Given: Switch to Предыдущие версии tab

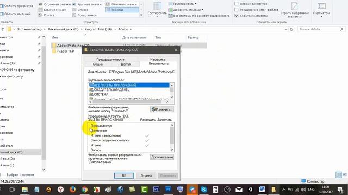Looking at the screenshot, I should pyautogui.click(x=111, y=59).
